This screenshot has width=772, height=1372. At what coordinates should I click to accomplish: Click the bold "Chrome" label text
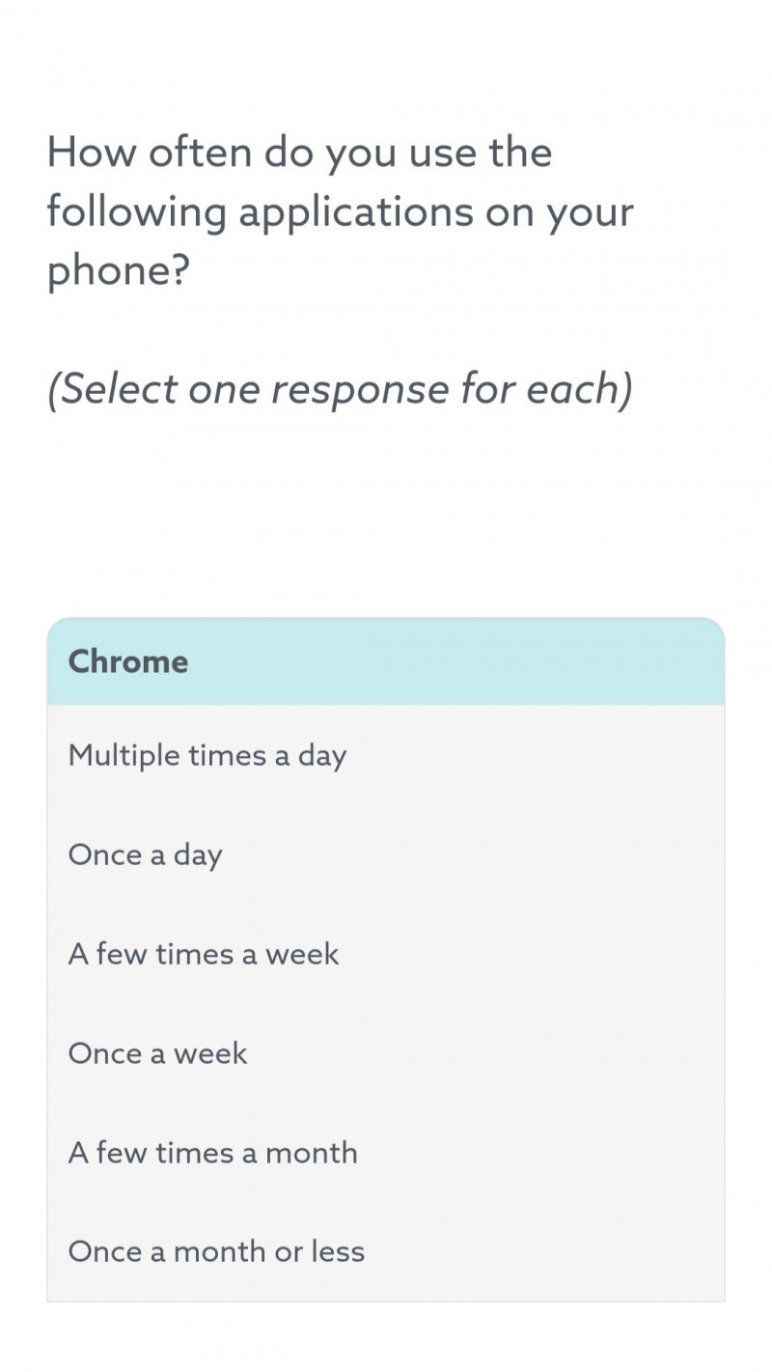point(128,662)
